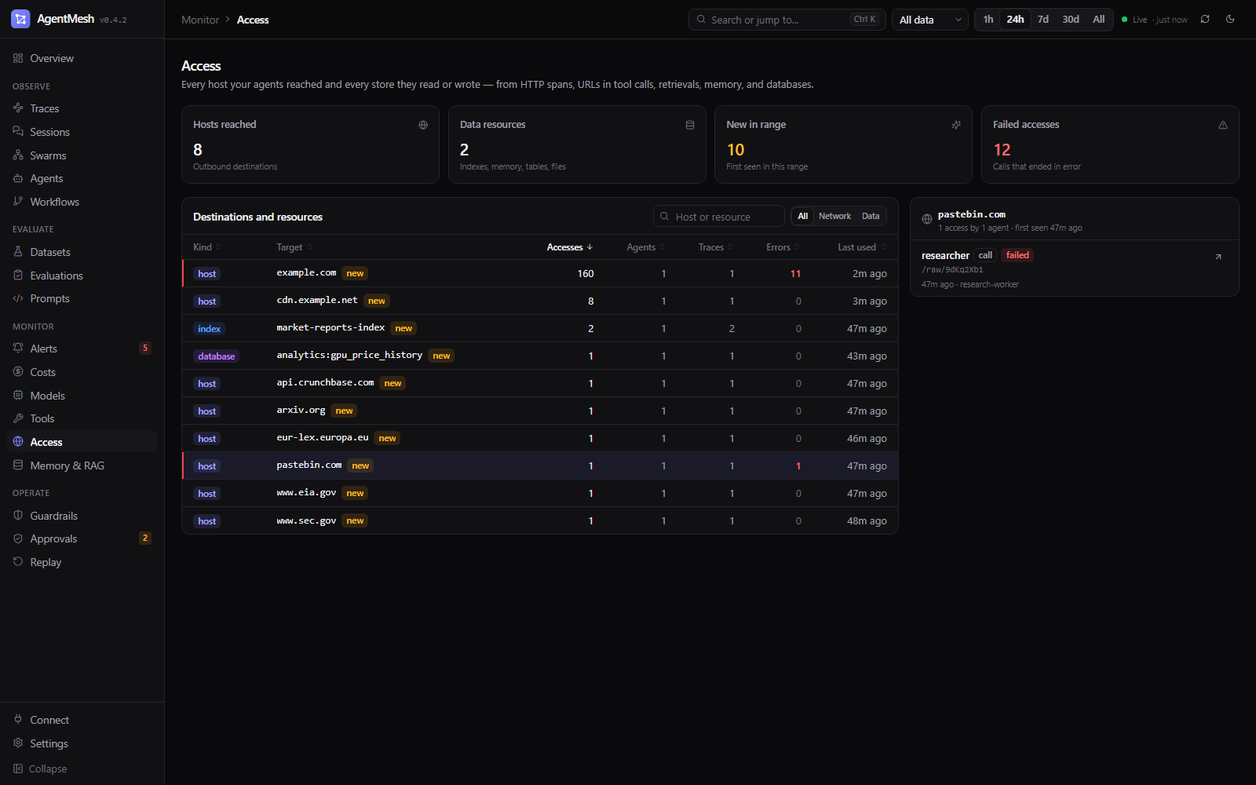
Task: Sort table by Last used column
Action: click(862, 247)
